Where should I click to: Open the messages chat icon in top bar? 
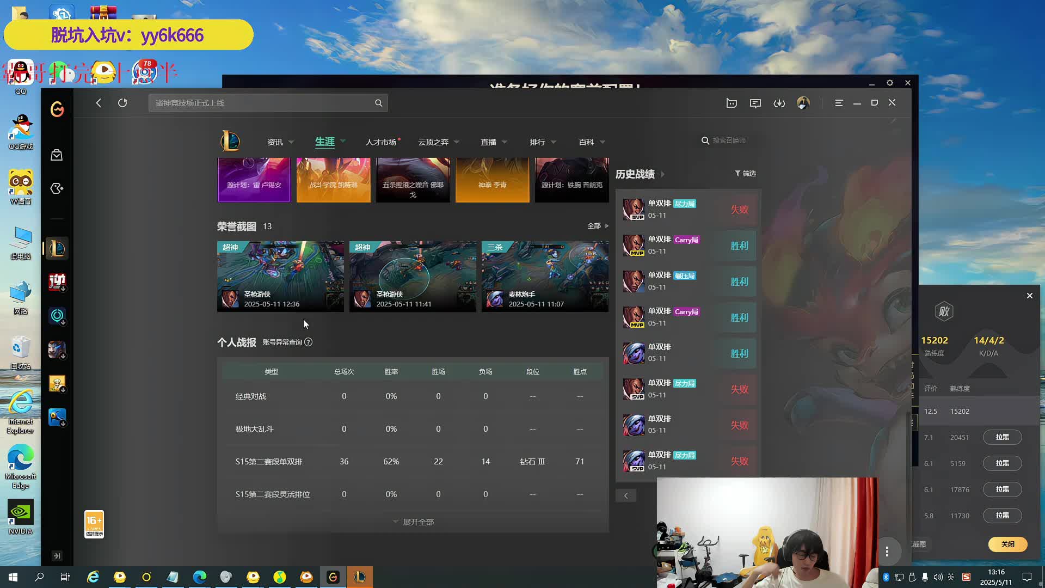pyautogui.click(x=755, y=103)
